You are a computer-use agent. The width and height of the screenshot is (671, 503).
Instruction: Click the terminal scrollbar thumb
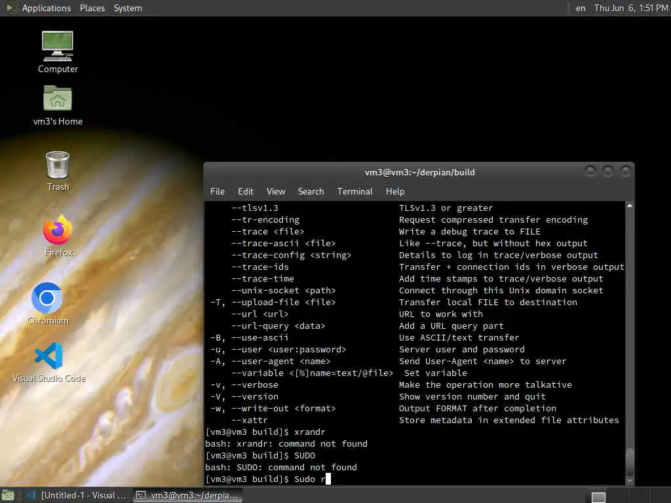tap(630, 461)
